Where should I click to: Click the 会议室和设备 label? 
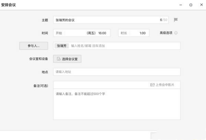tap(38, 59)
